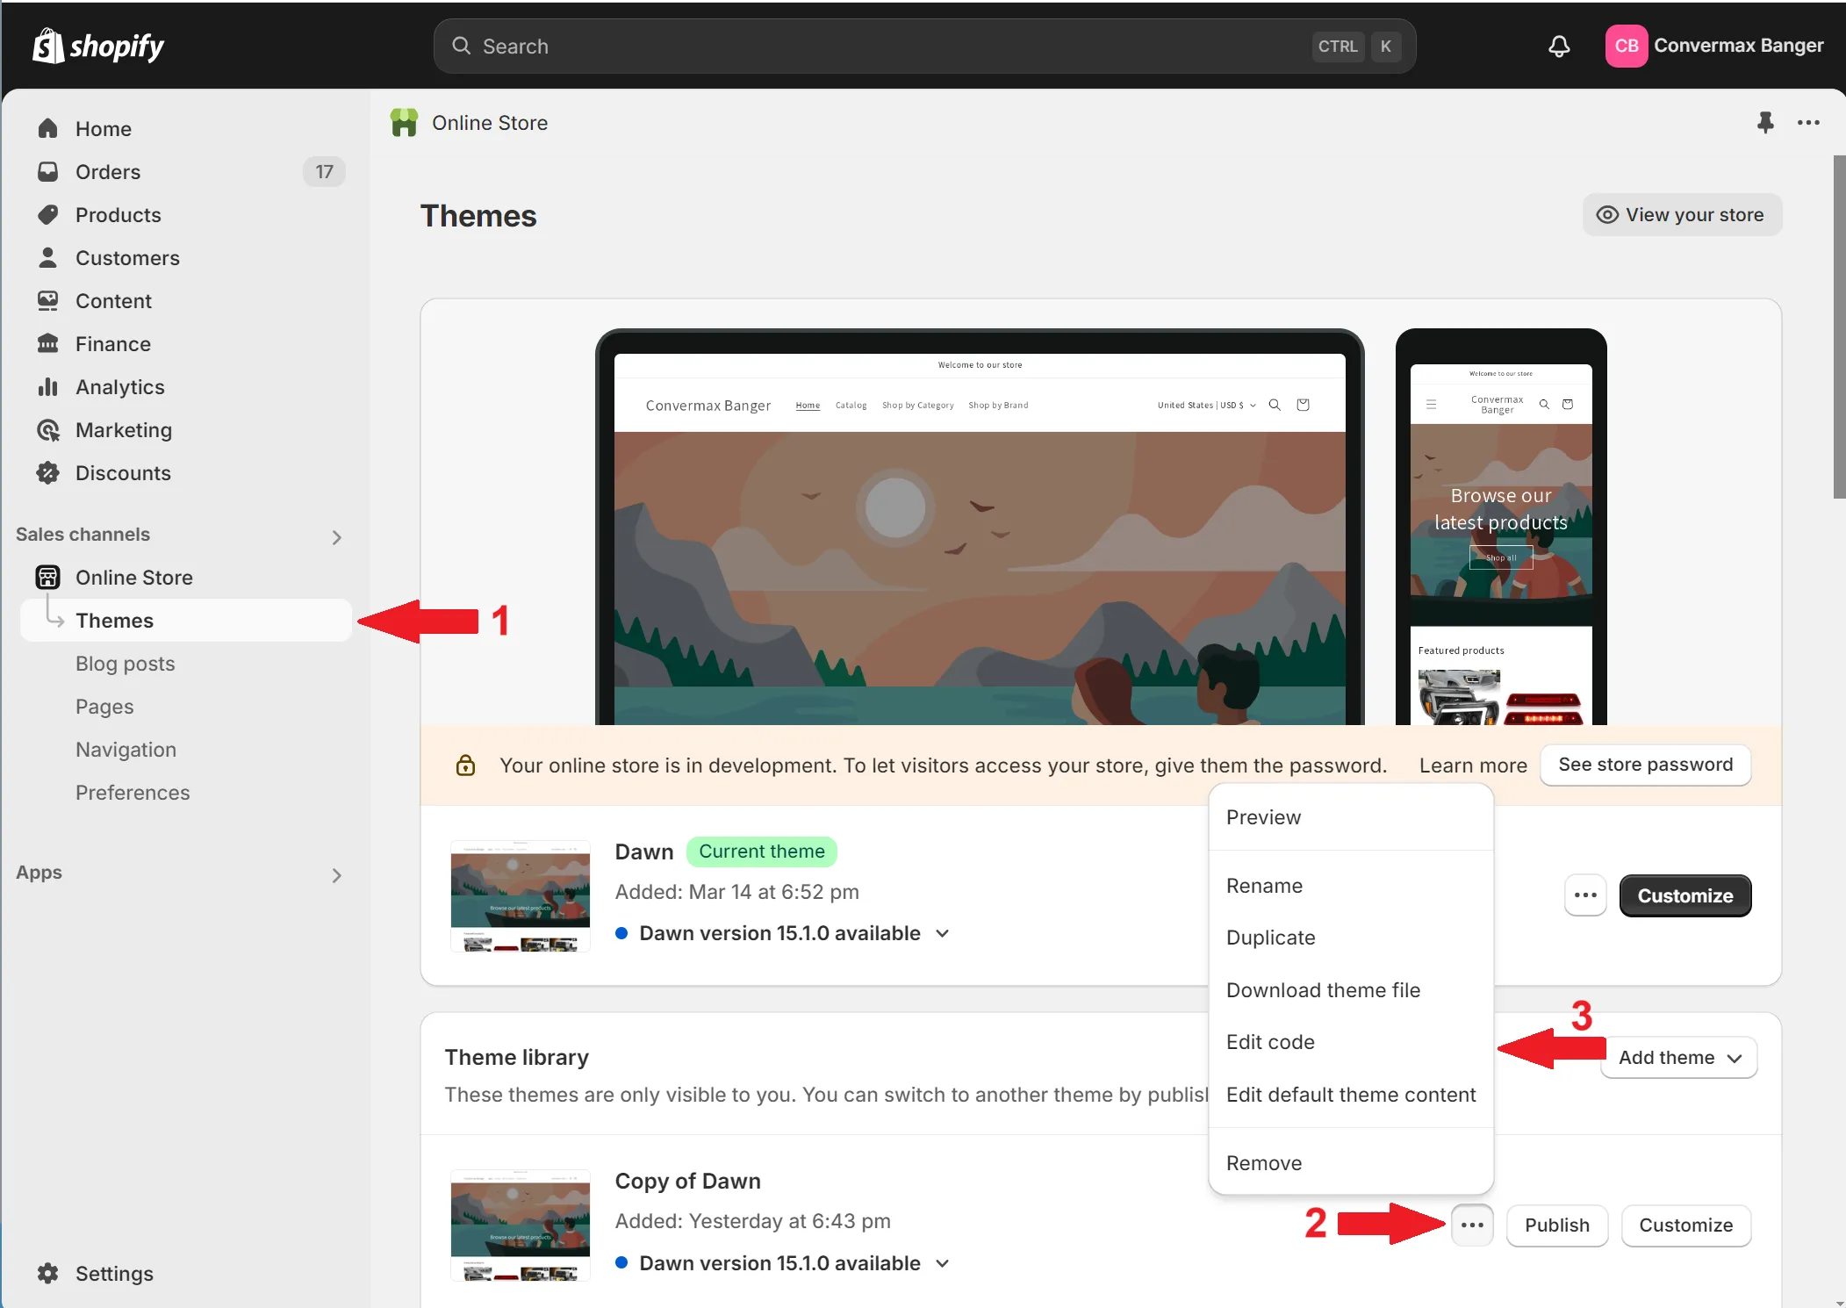This screenshot has height=1308, width=1846.
Task: Publish the Copy of Dawn theme
Action: click(x=1556, y=1225)
